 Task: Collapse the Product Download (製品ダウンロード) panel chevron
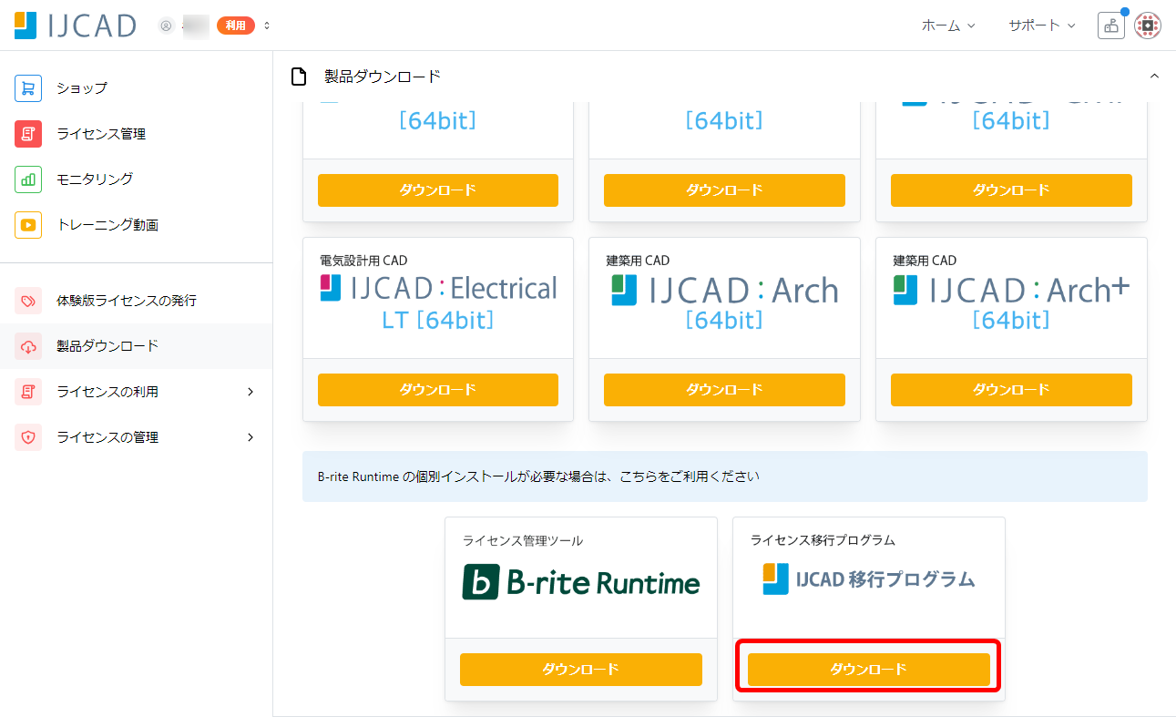[x=1154, y=77]
